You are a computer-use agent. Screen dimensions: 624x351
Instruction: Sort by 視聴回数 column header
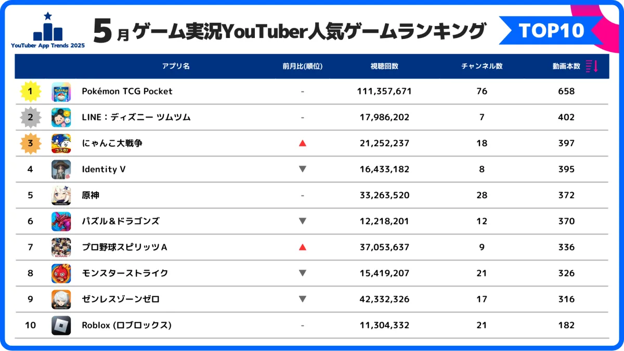[384, 66]
